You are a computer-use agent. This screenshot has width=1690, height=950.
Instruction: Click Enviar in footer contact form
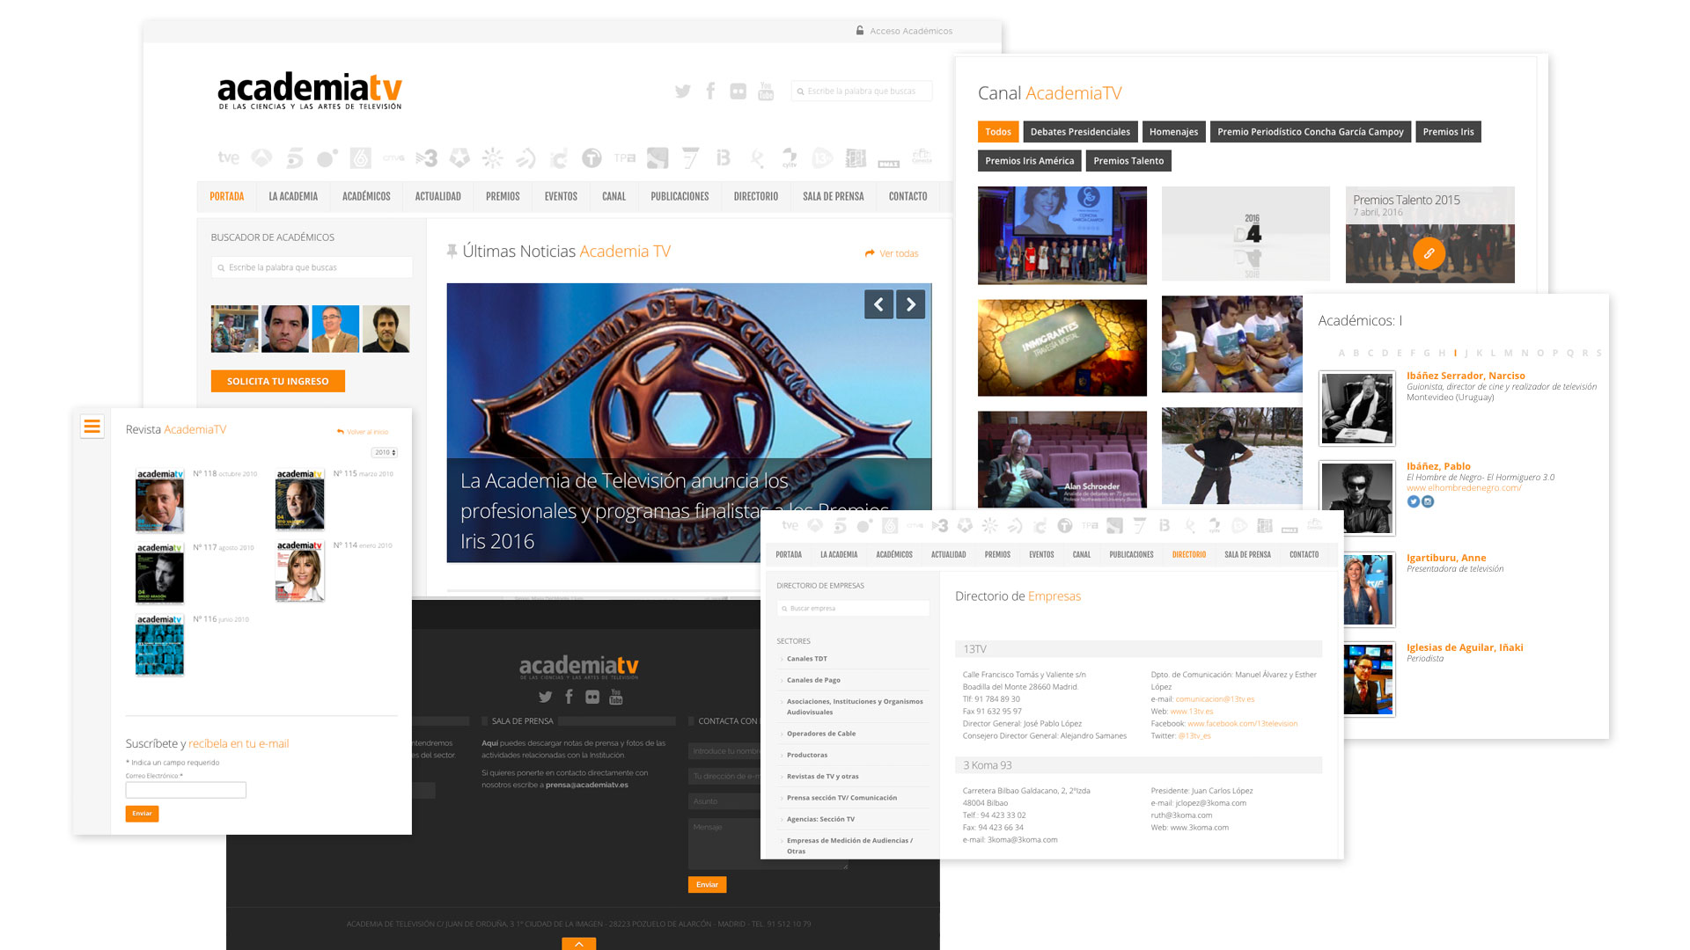pyautogui.click(x=707, y=884)
